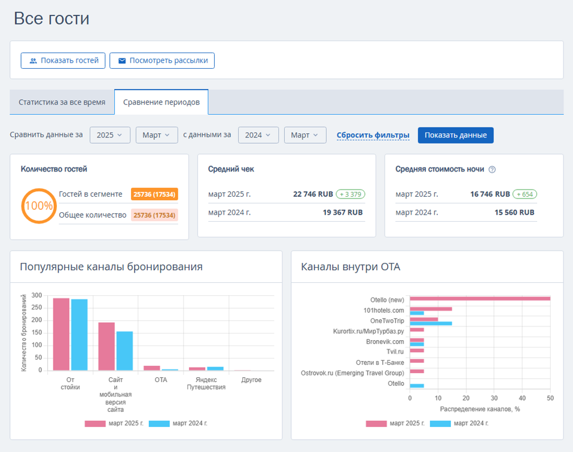Click the green +3 379 badge
573x452 pixels.
[x=350, y=194]
